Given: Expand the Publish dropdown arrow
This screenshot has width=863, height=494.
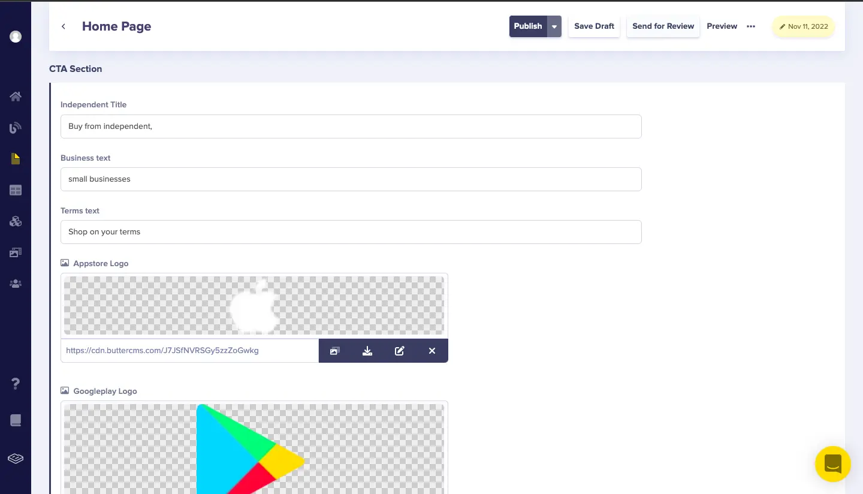Looking at the screenshot, I should click(554, 26).
